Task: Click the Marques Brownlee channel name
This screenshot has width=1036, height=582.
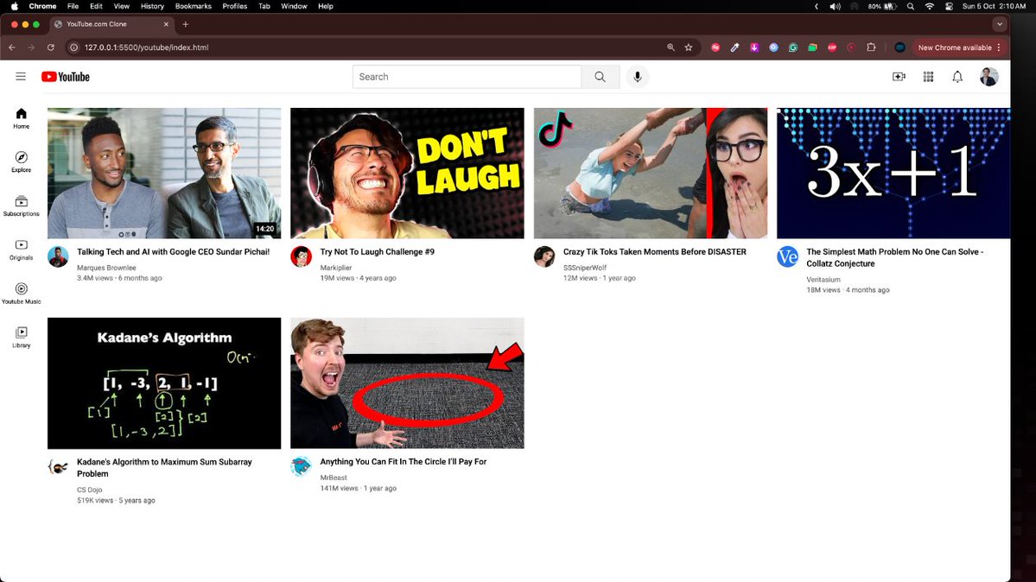Action: tap(106, 268)
